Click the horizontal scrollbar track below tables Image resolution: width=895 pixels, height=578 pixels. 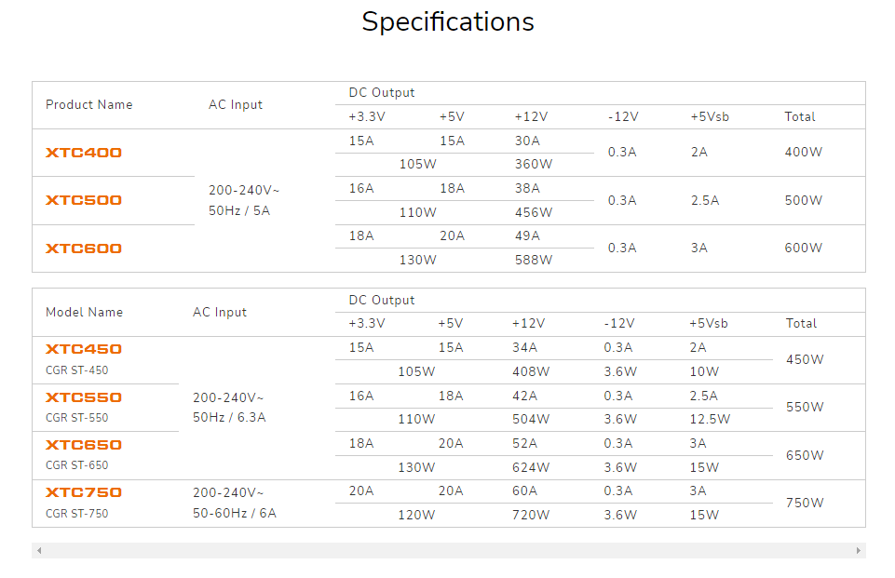tap(448, 551)
